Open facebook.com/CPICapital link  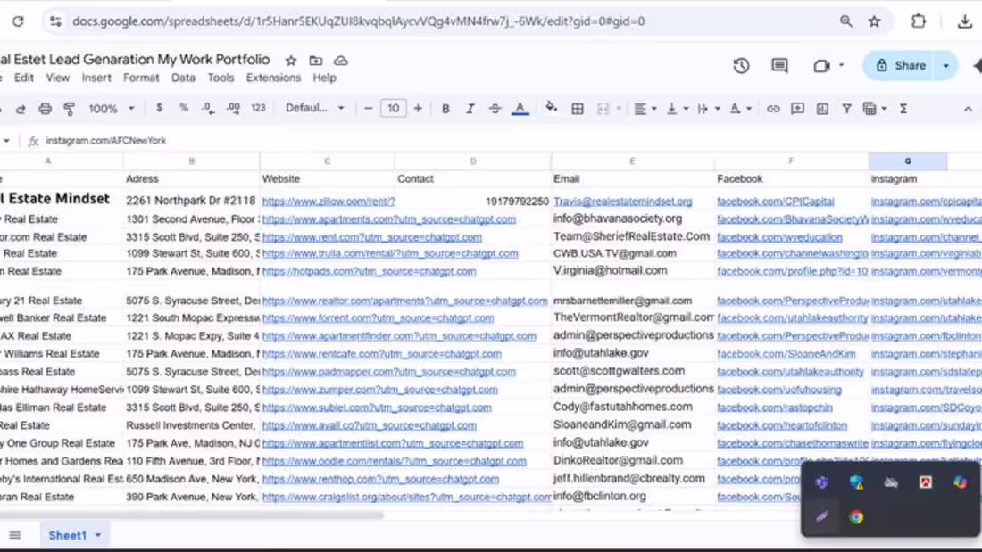(x=775, y=202)
